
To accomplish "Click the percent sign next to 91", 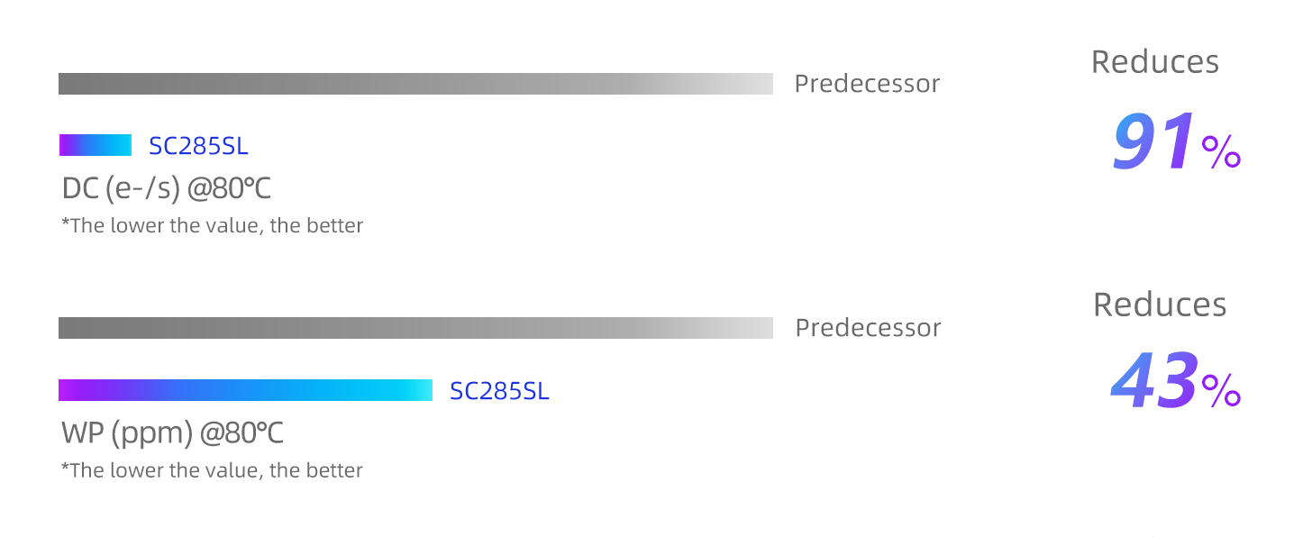I will click(1222, 151).
